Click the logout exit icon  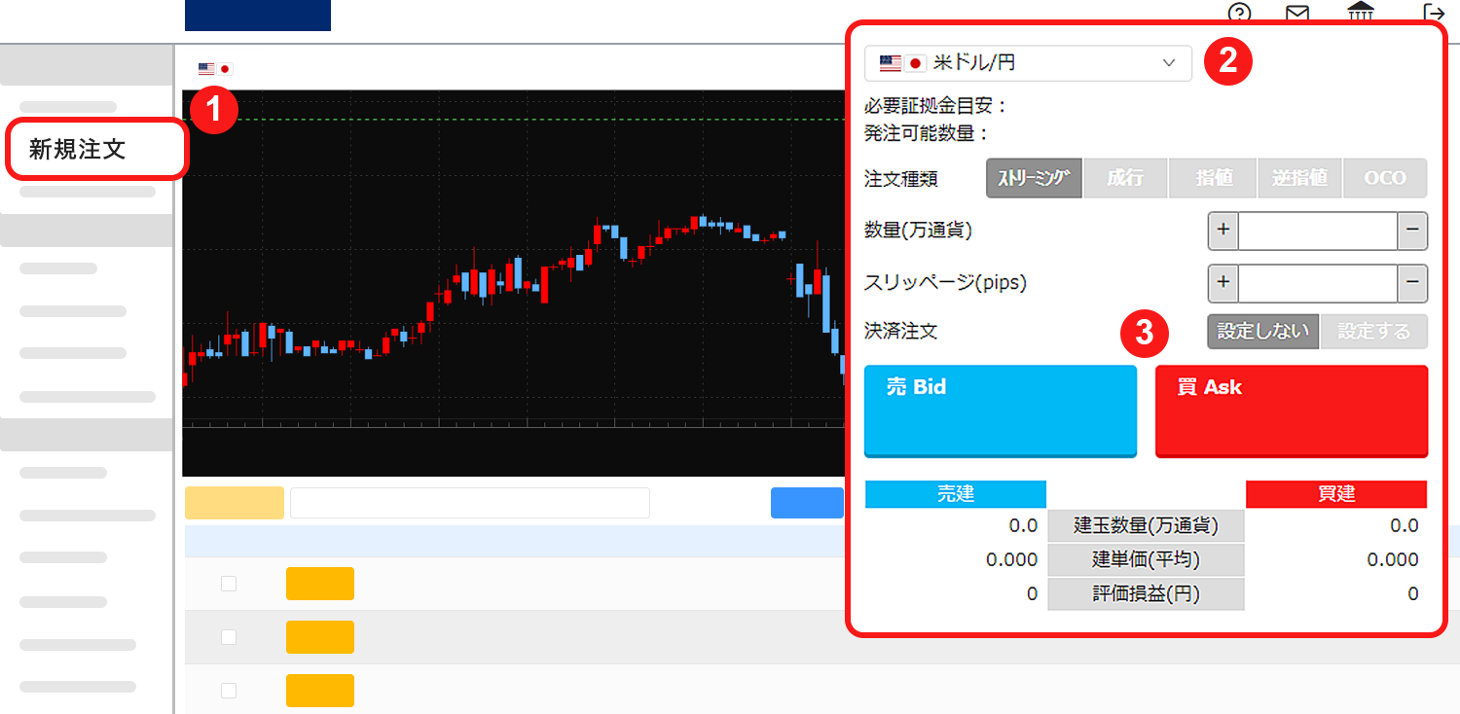point(1434,13)
